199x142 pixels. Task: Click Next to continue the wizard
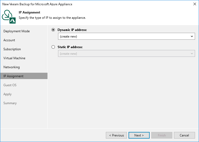click(139, 135)
